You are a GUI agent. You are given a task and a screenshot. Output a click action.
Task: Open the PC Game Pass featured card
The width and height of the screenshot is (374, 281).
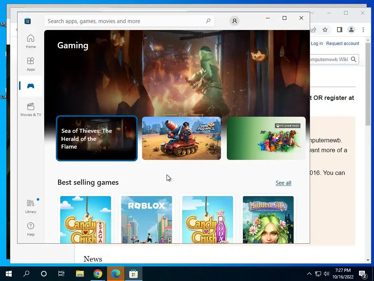(266, 138)
